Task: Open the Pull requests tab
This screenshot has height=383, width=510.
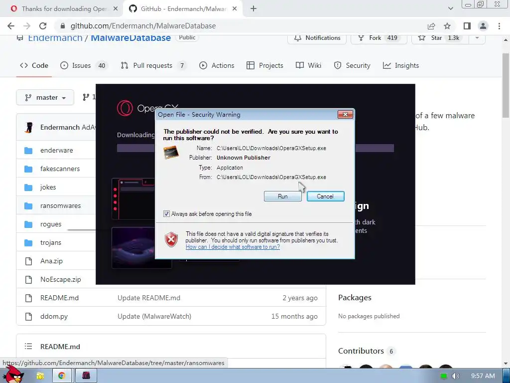Action: pos(153,65)
